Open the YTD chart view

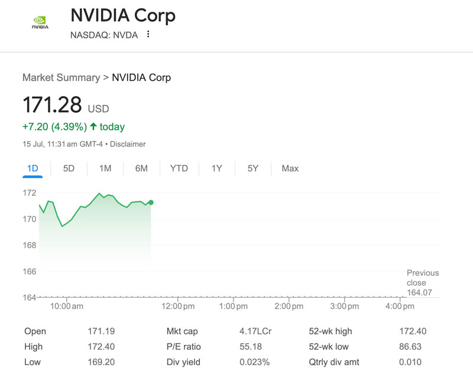[179, 168]
